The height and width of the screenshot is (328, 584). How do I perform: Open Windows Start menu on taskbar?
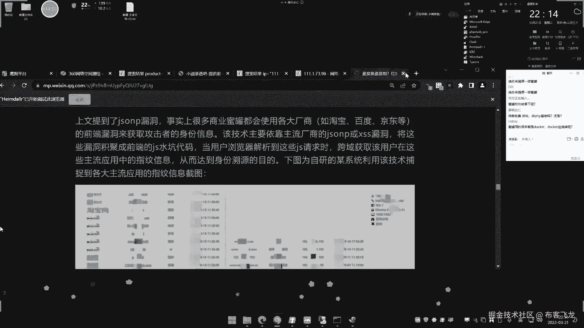coord(232,320)
